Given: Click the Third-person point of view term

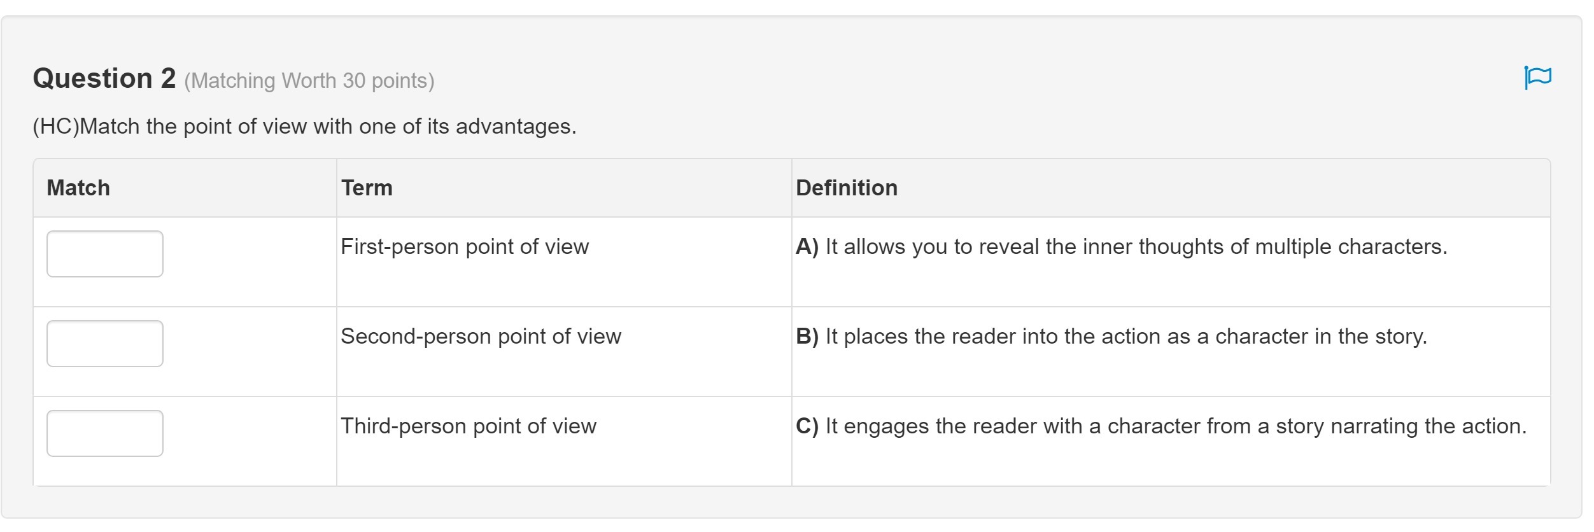Looking at the screenshot, I should 469,426.
